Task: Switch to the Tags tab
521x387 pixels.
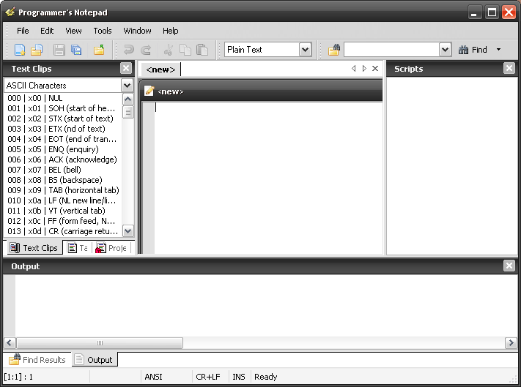Action: pos(78,248)
